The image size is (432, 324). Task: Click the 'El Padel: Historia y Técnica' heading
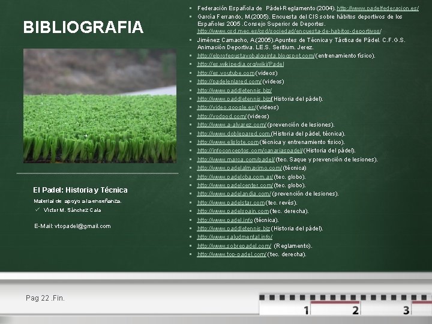[x=80, y=190]
